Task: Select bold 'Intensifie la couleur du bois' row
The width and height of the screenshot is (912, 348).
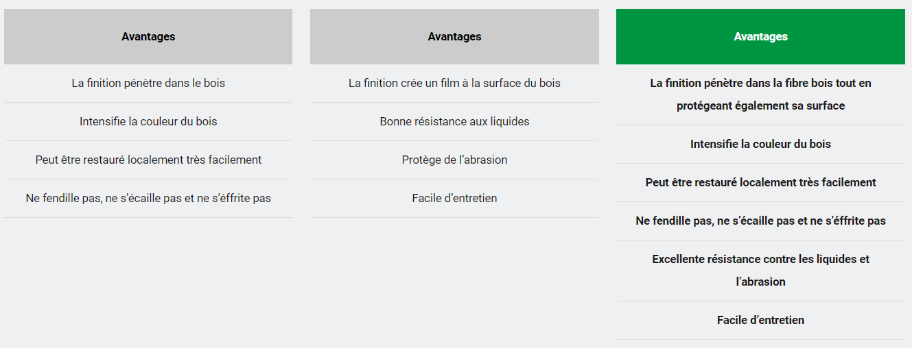Action: (x=760, y=145)
